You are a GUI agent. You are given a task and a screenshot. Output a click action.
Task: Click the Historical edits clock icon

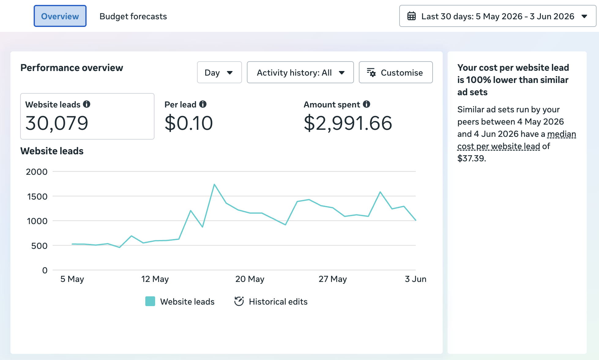point(239,302)
